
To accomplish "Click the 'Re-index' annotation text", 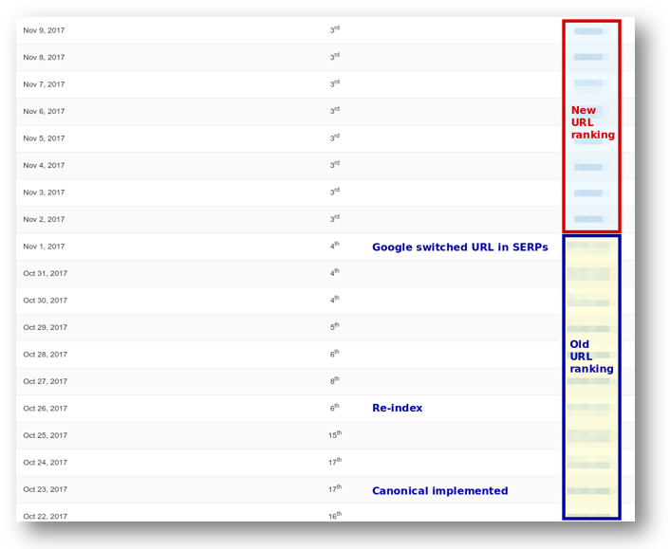I will 397,409.
